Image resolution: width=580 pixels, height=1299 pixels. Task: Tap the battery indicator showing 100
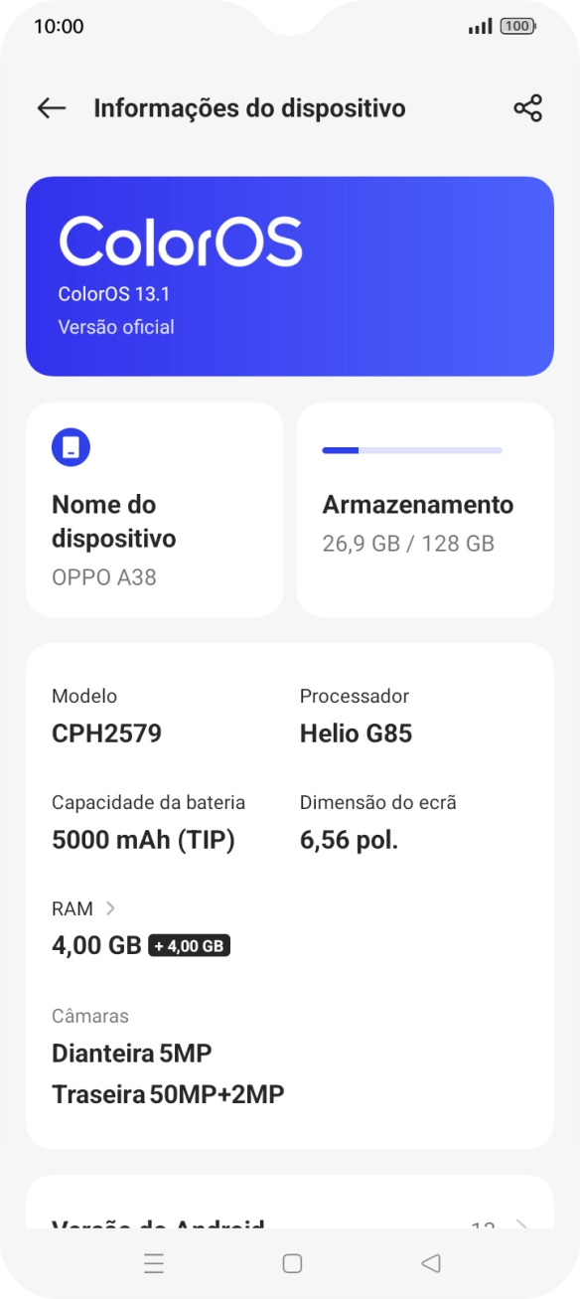pyautogui.click(x=517, y=25)
